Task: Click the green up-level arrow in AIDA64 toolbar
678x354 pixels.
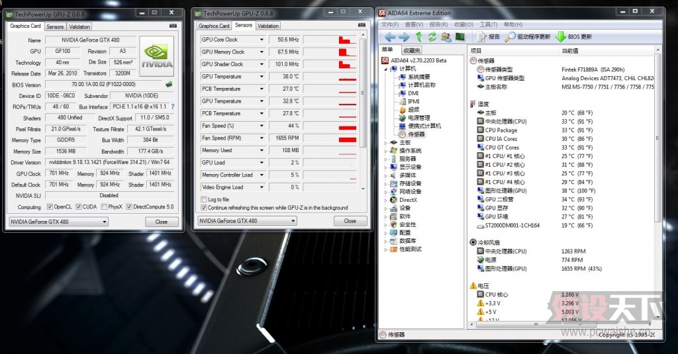Action: 418,37
